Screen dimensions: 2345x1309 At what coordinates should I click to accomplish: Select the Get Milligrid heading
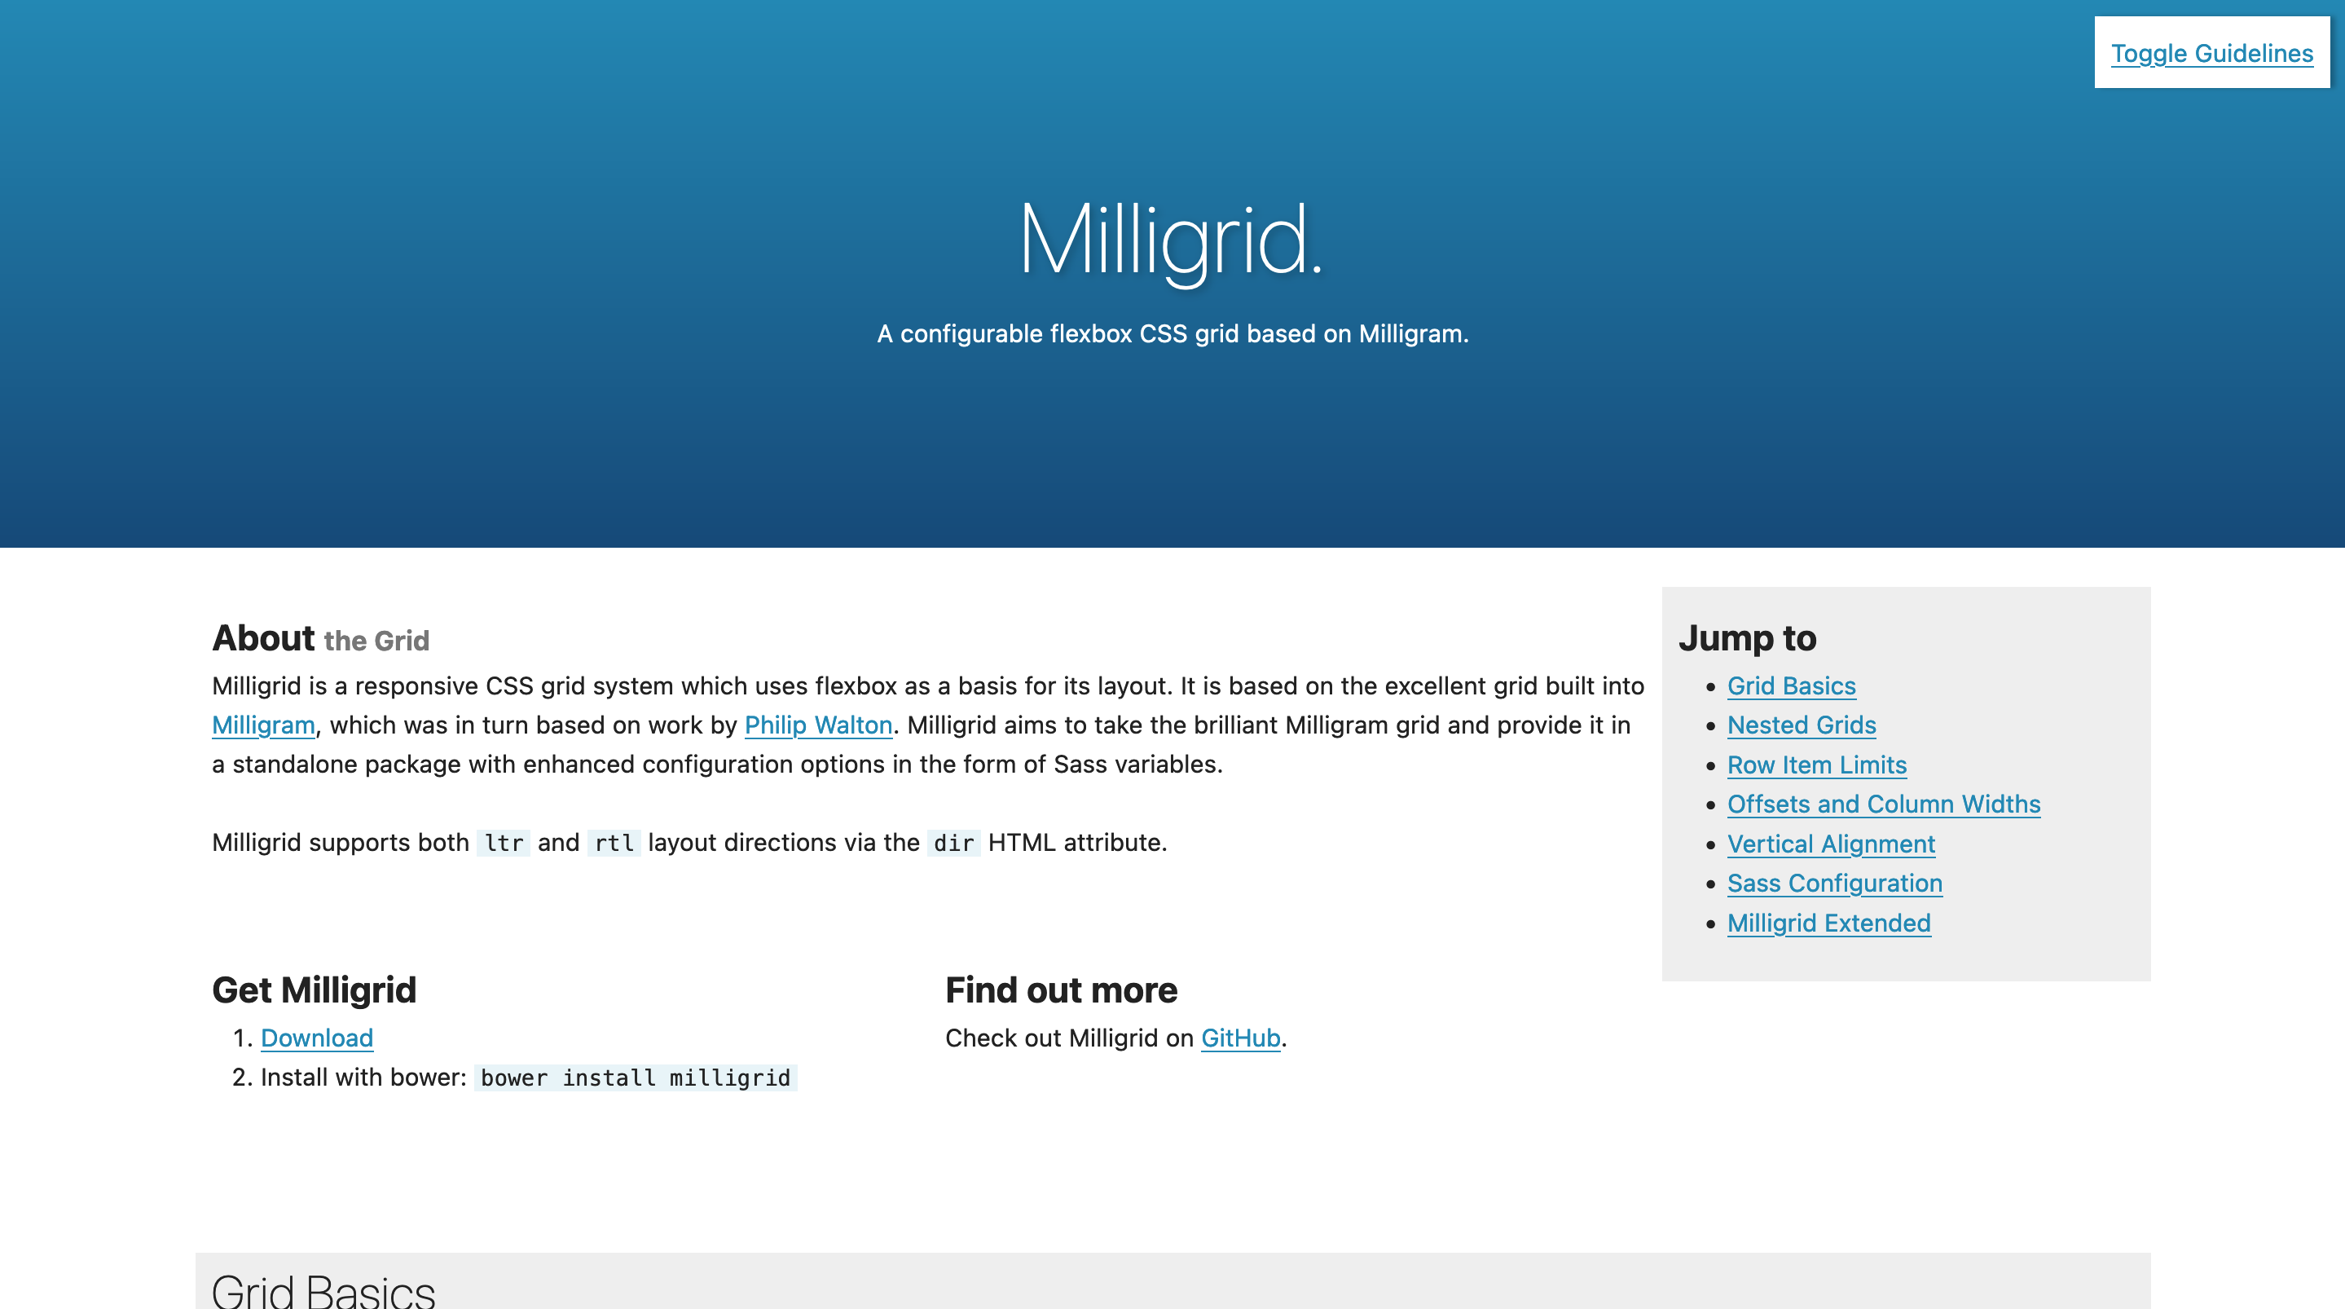point(314,988)
